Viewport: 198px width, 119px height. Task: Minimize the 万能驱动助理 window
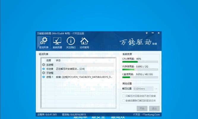(153, 33)
